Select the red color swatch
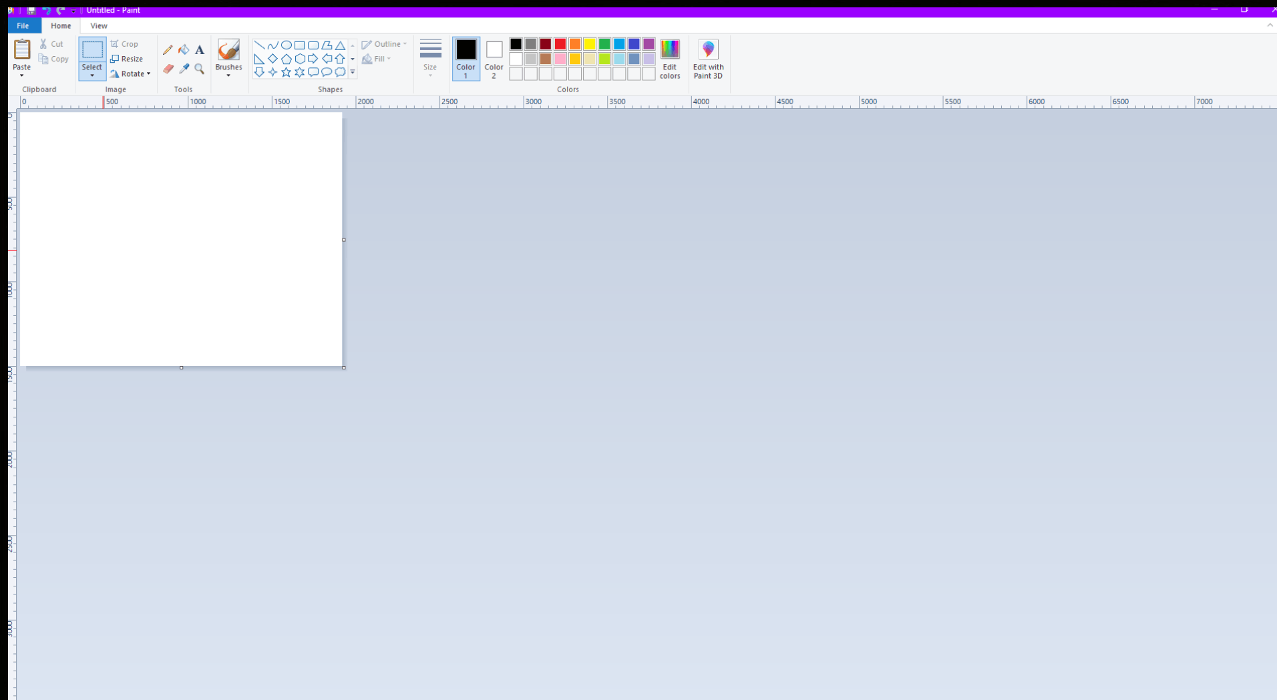This screenshot has height=700, width=1277. [560, 43]
